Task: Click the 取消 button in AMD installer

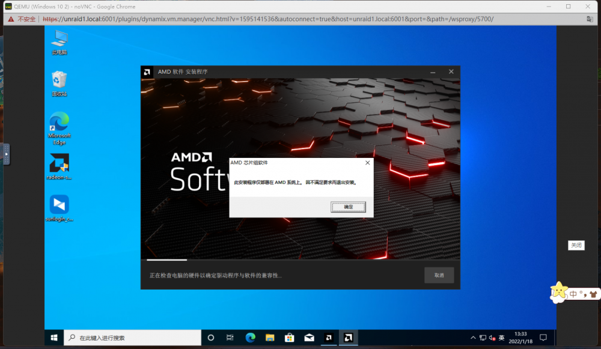Action: click(x=439, y=275)
